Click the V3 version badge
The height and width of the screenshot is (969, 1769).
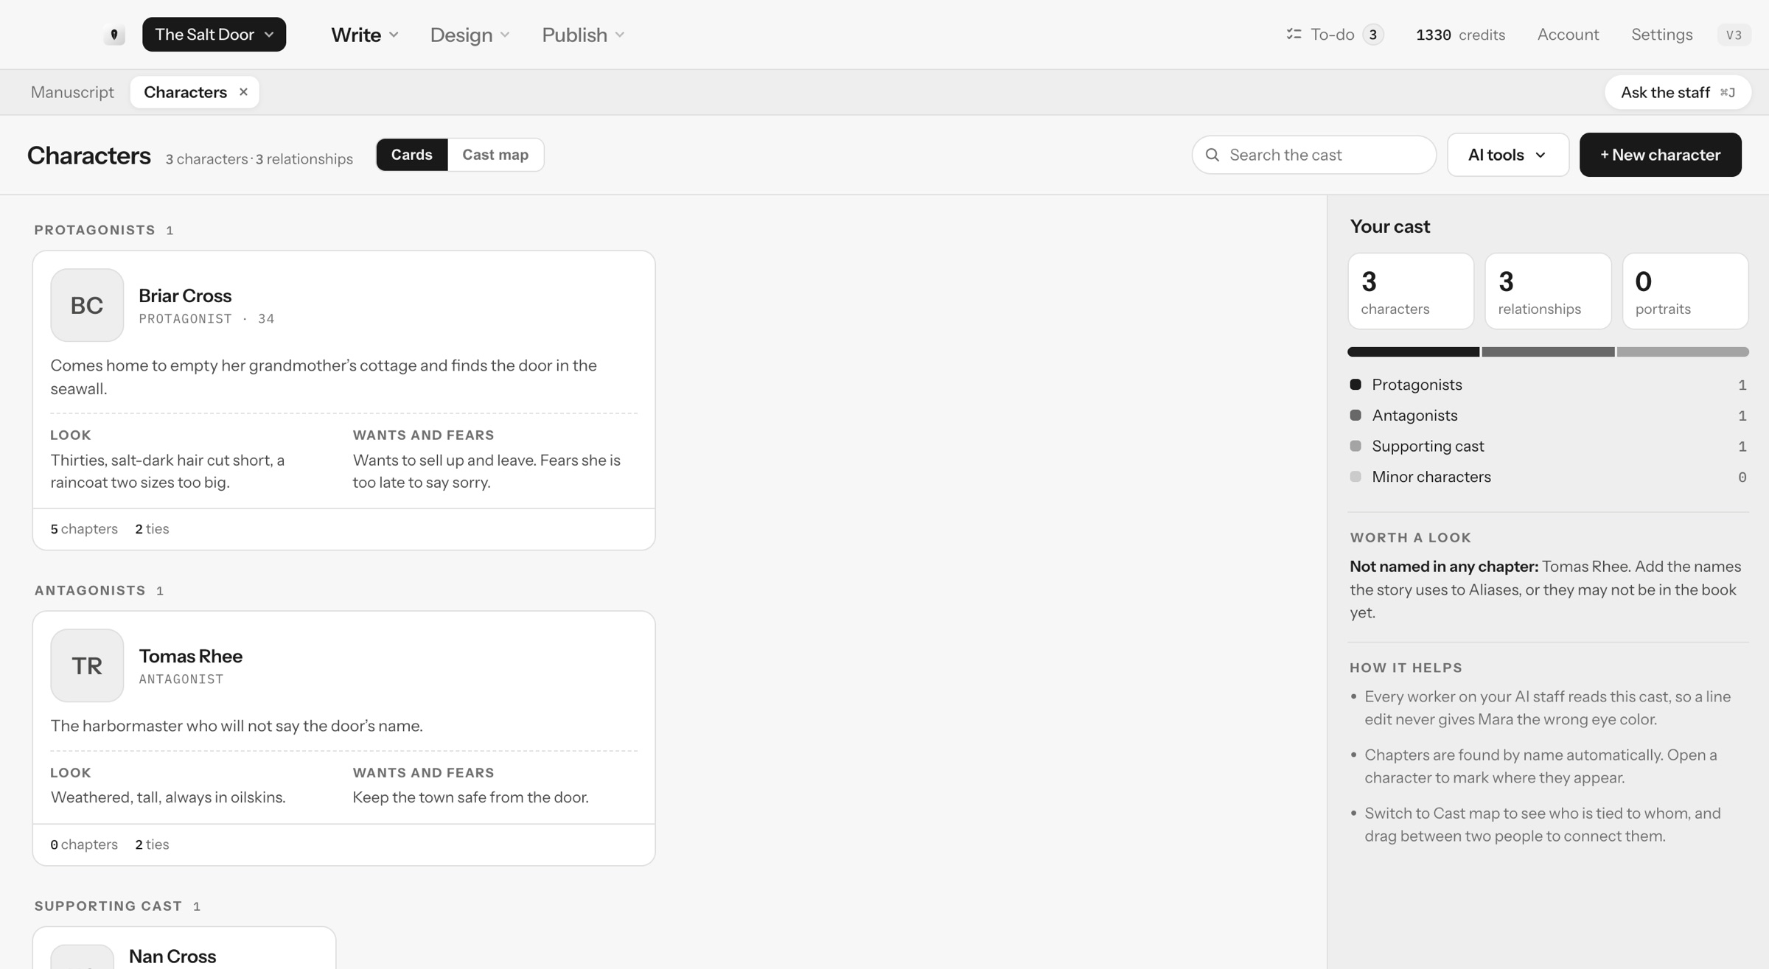[1734, 35]
